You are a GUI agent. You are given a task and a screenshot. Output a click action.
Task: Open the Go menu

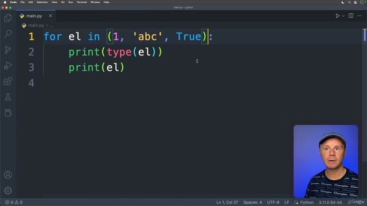[63, 2]
